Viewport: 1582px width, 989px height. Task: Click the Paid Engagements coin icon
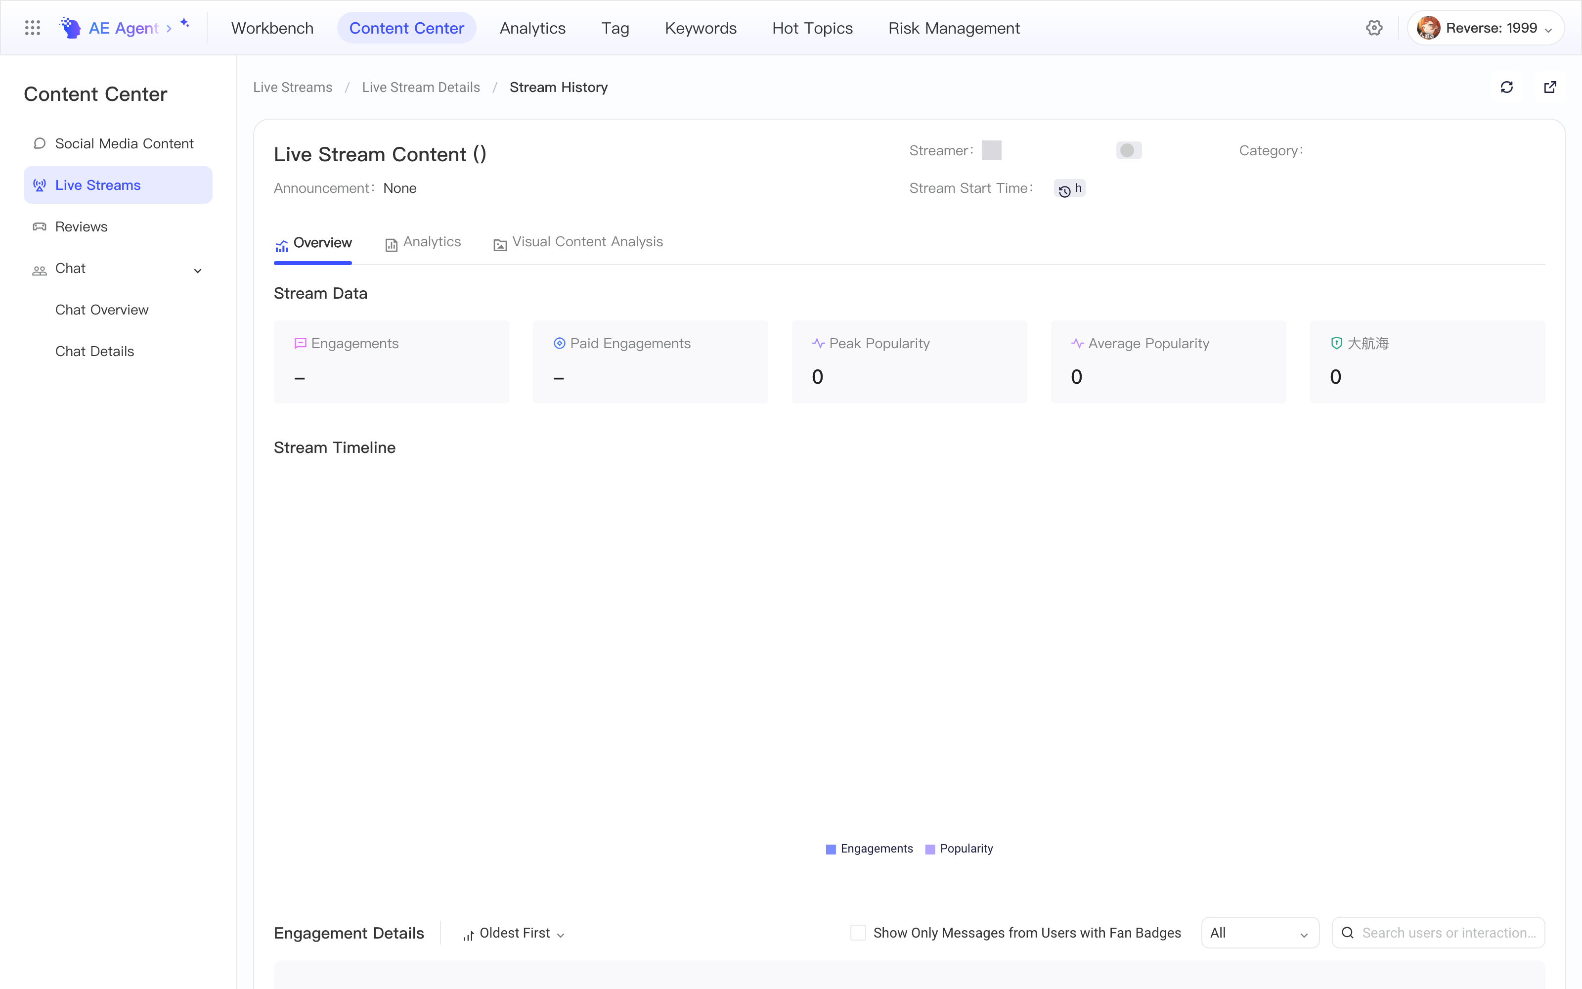[560, 343]
